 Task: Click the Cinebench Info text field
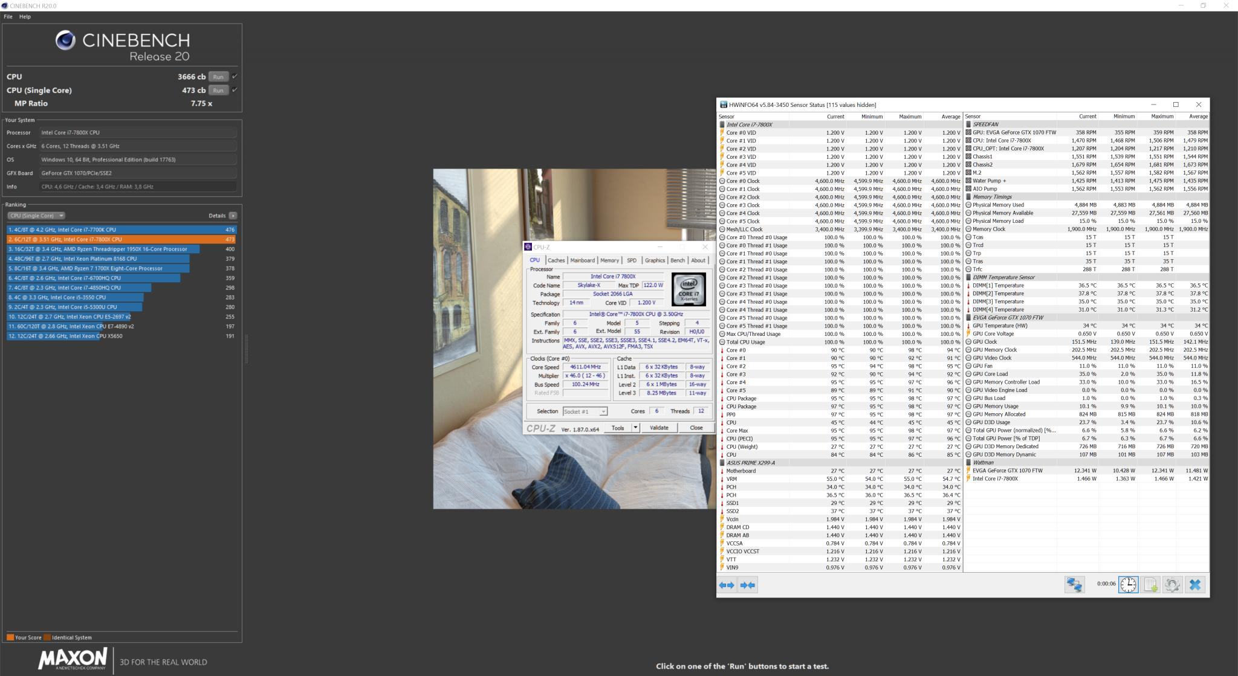tap(138, 187)
